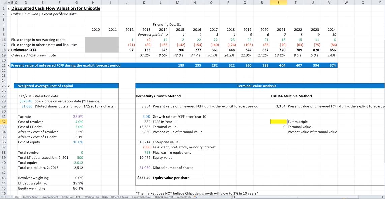Select the market does NOT believe quote text
The height and width of the screenshot is (199, 385).
coord(197,193)
